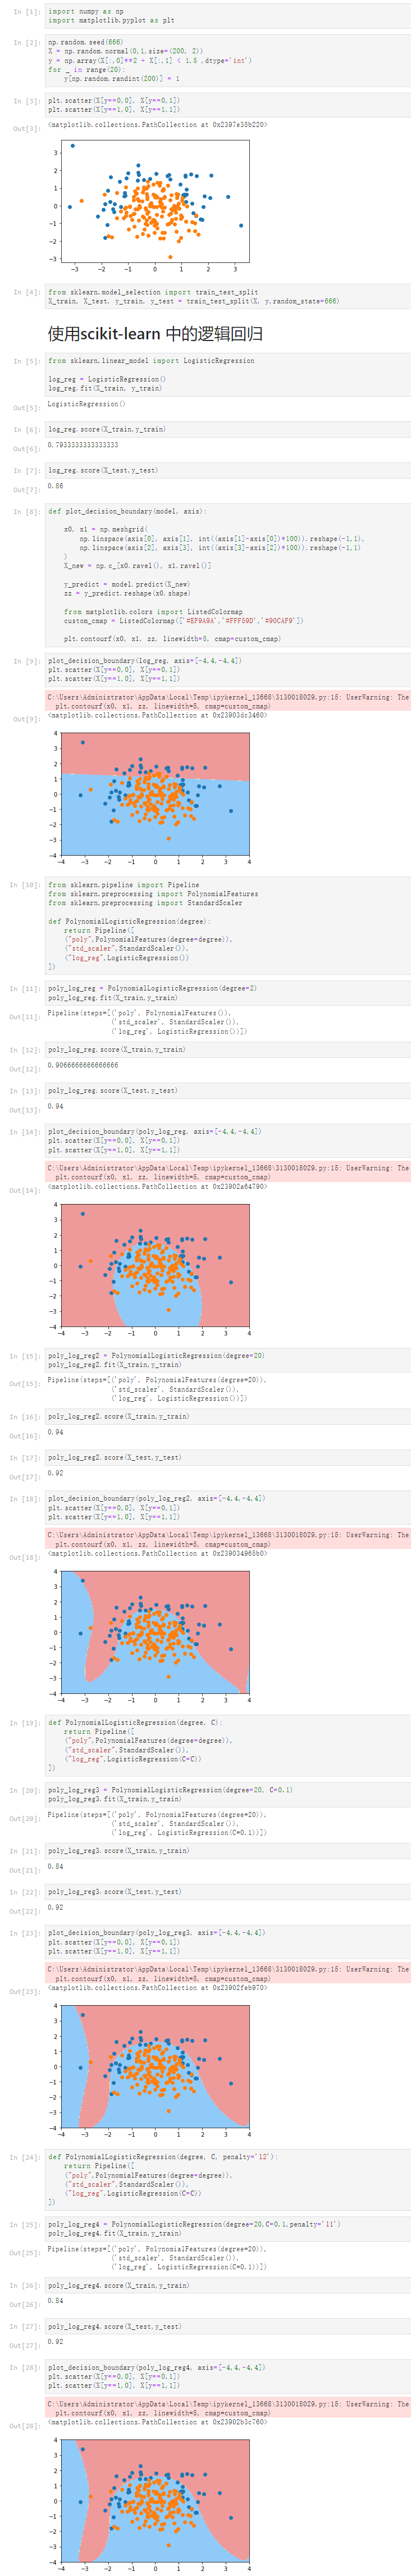Select the In [24] definition with penalty='l2'
411x2576 pixels.
[228, 2180]
